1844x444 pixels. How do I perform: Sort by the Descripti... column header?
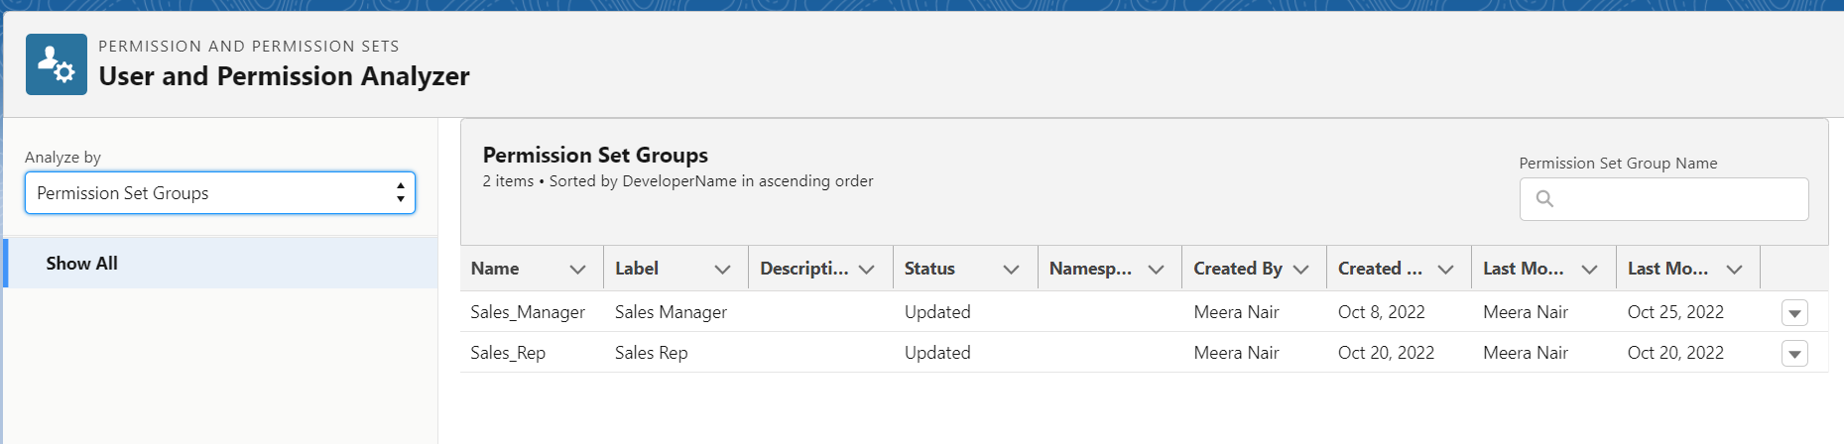(x=804, y=269)
